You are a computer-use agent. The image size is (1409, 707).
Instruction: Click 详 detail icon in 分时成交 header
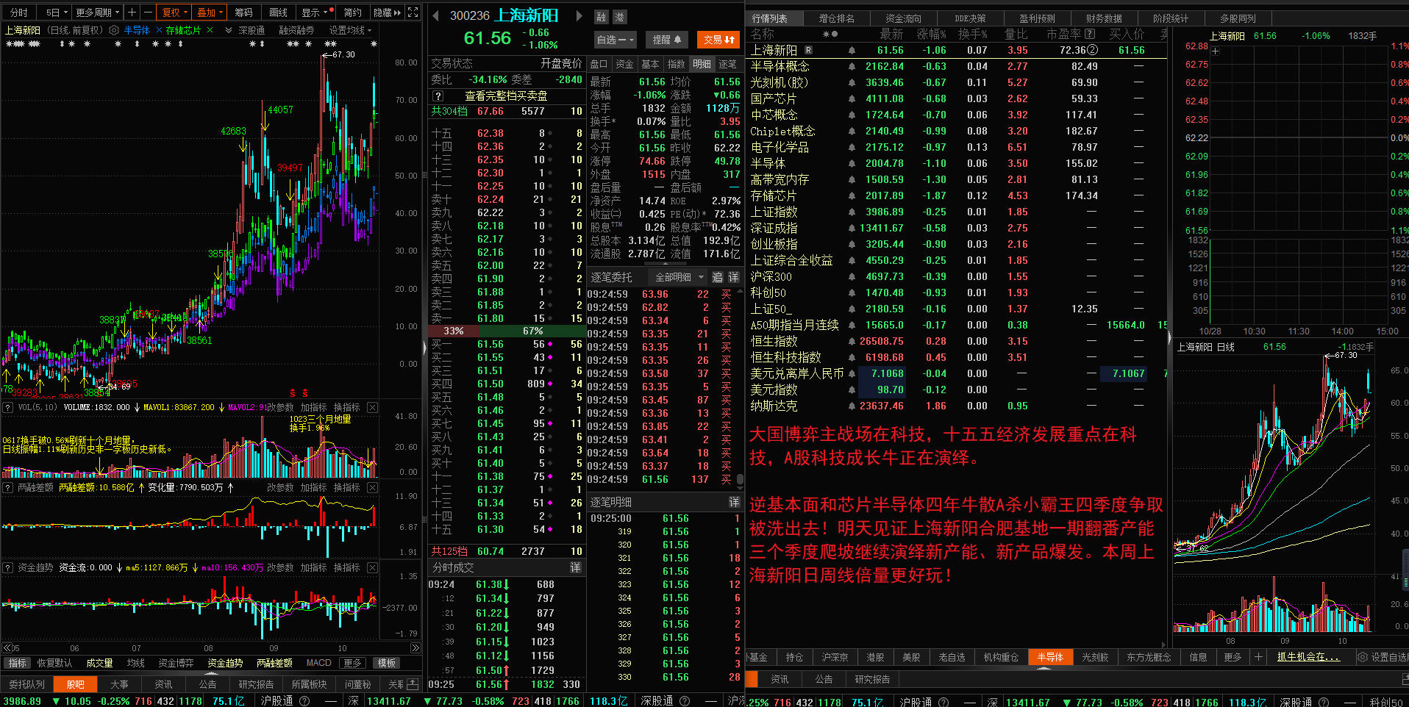[x=575, y=567]
